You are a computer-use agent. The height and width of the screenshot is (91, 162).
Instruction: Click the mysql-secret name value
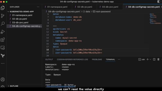[70, 38]
